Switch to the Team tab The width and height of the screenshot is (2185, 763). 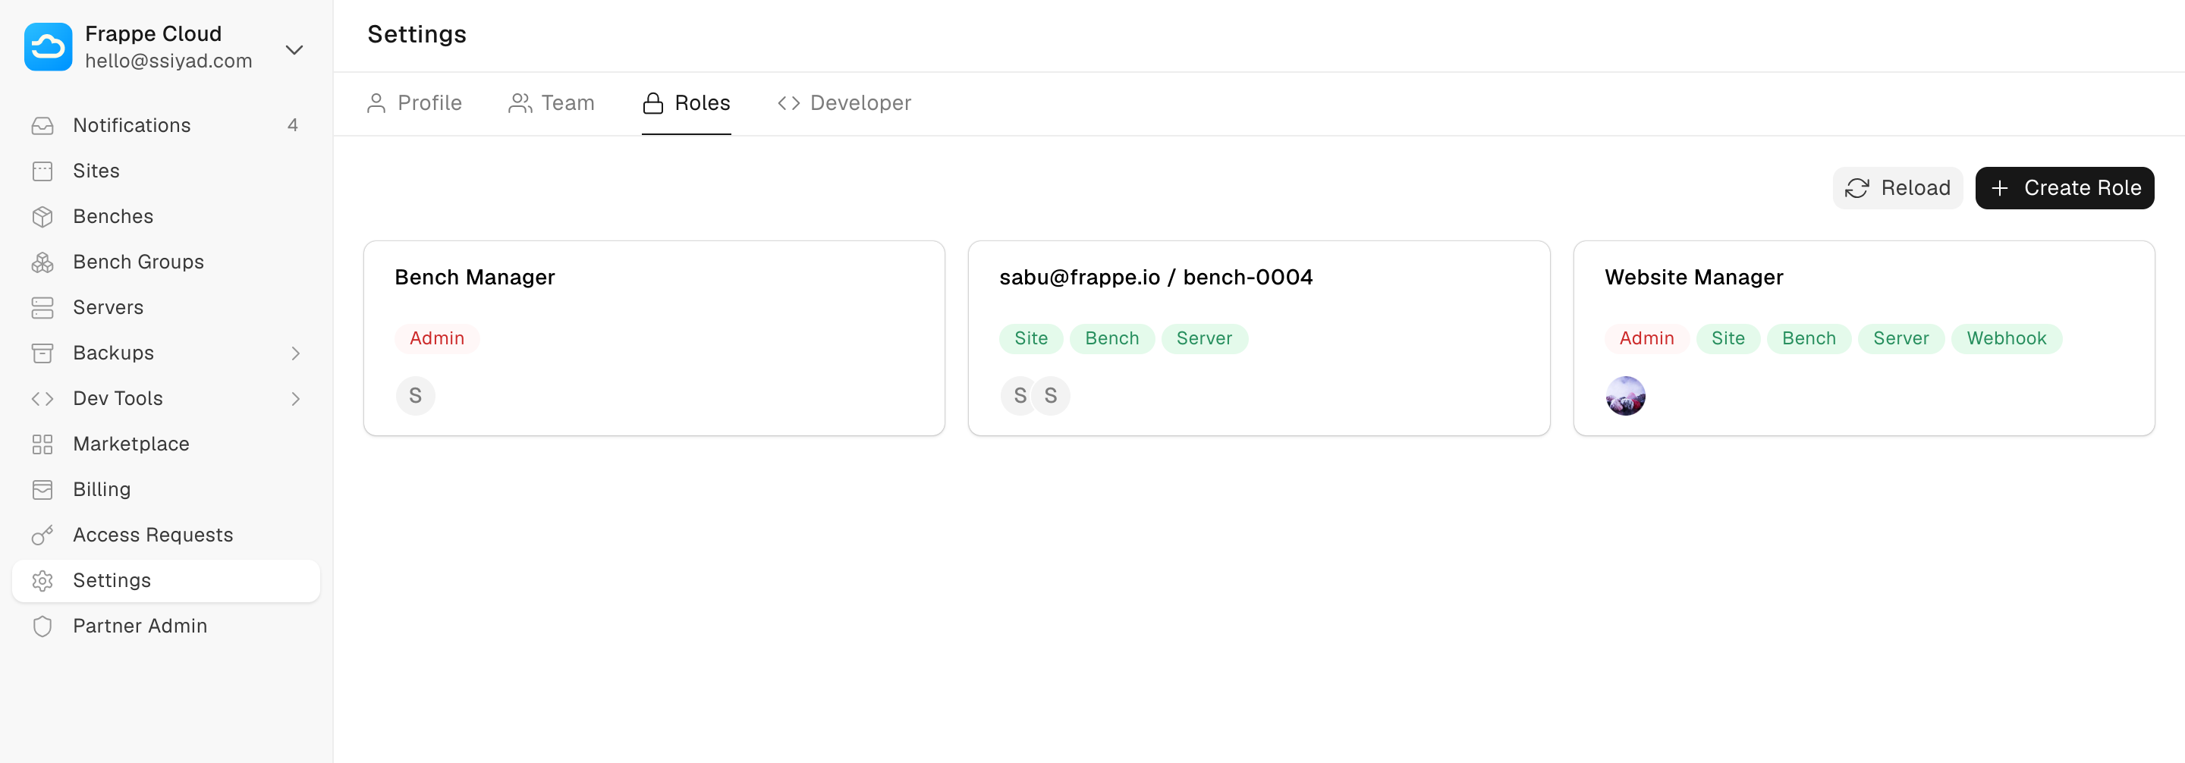pos(552,103)
